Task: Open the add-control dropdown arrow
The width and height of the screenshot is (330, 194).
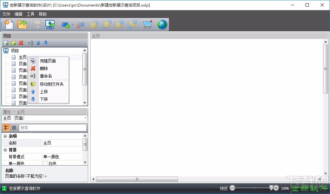Action: [x=73, y=25]
